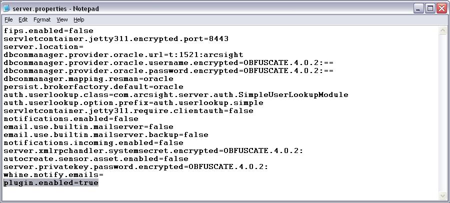Click the Notepad icon in title bar
This screenshot has height=203, width=450.
point(6,8)
